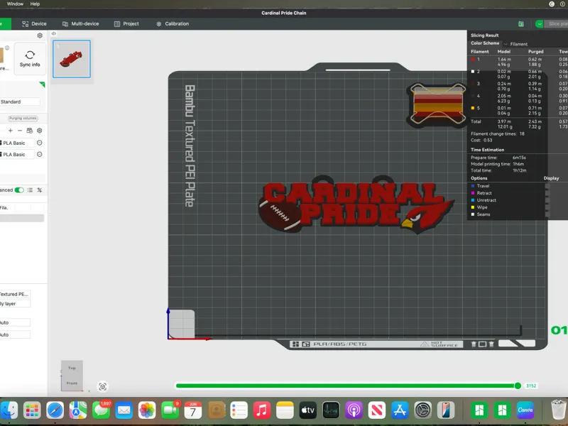
Task: Click the green layer slider handle
Action: (x=518, y=386)
